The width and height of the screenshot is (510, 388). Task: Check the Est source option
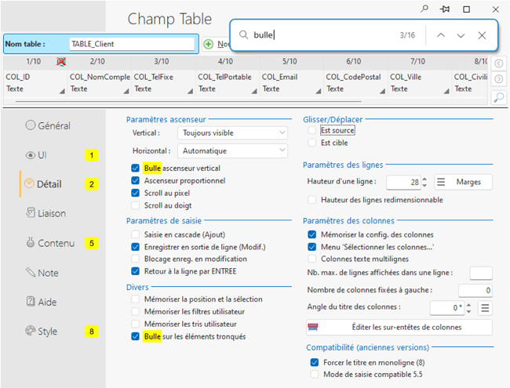click(x=312, y=130)
